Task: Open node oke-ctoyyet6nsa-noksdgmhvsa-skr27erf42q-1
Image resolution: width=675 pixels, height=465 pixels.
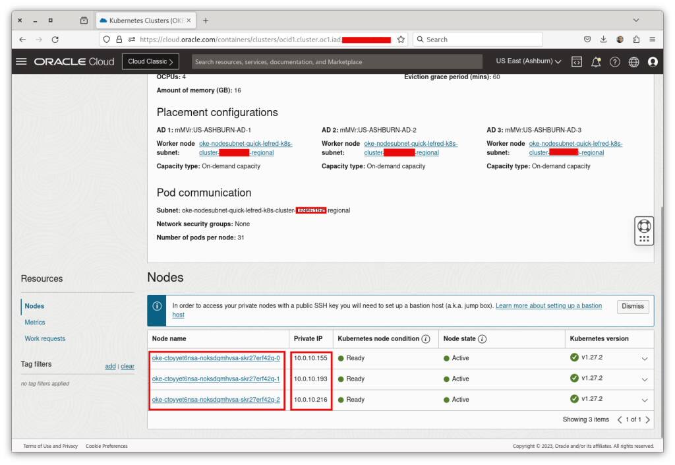Action: click(x=216, y=379)
